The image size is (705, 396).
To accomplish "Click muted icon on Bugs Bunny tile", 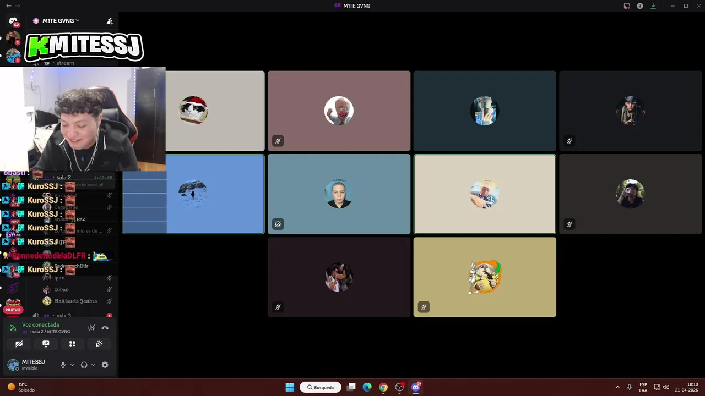I will (424, 307).
